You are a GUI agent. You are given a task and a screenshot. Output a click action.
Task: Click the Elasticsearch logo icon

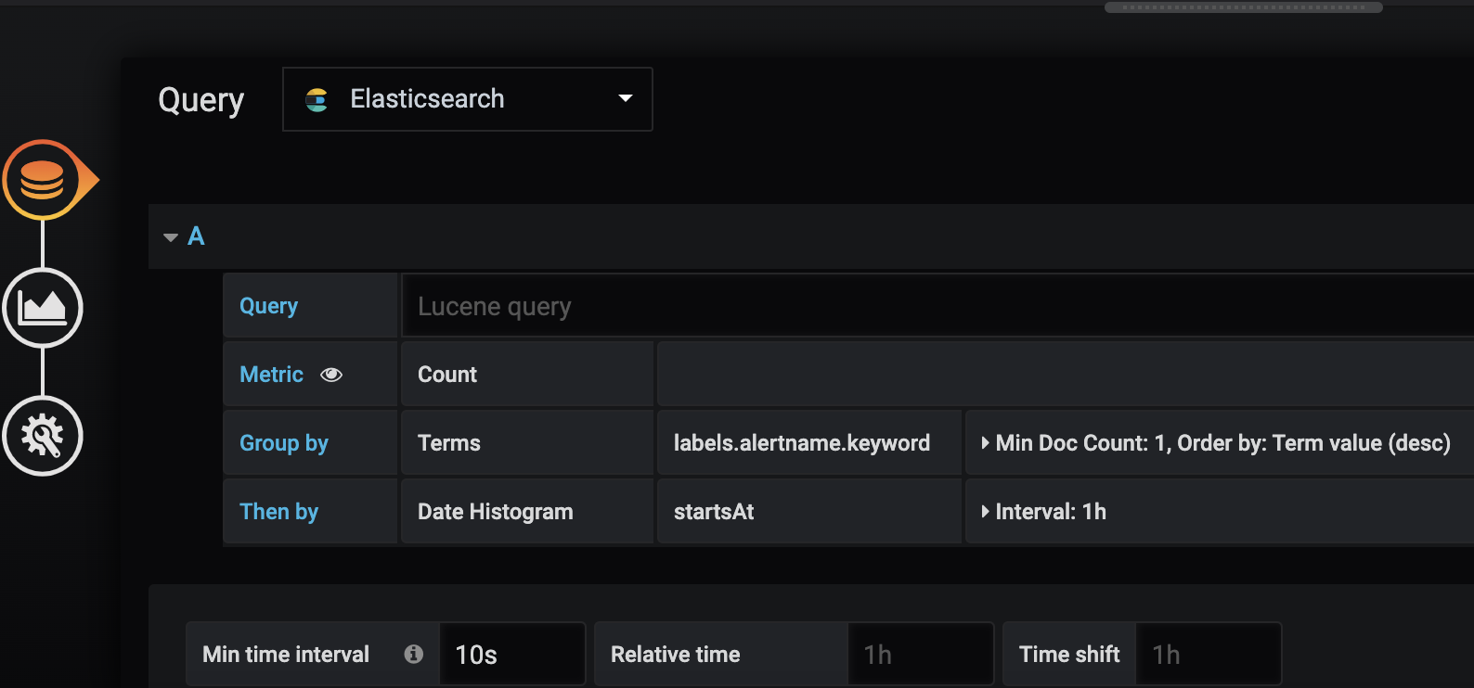[317, 99]
